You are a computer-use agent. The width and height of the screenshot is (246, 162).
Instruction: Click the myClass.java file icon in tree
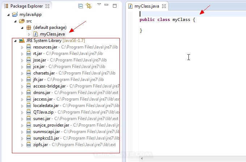pyautogui.click(x=35, y=34)
